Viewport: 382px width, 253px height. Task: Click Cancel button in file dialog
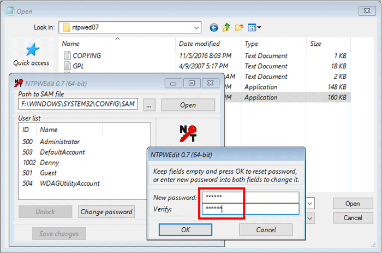click(x=353, y=217)
